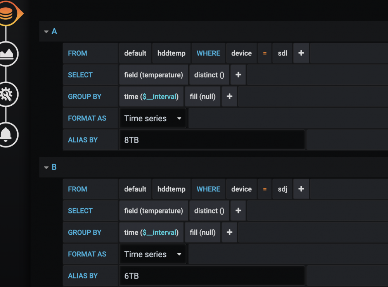Open the Alert bell tab icon
Image resolution: width=388 pixels, height=287 pixels.
point(7,135)
